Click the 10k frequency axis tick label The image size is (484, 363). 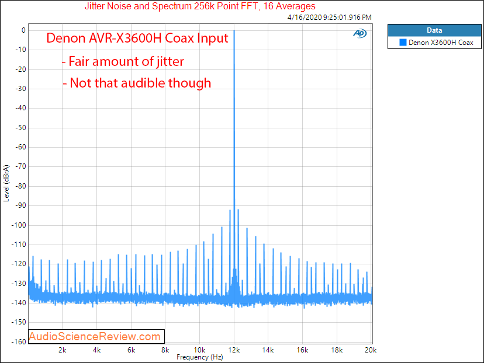click(x=199, y=350)
